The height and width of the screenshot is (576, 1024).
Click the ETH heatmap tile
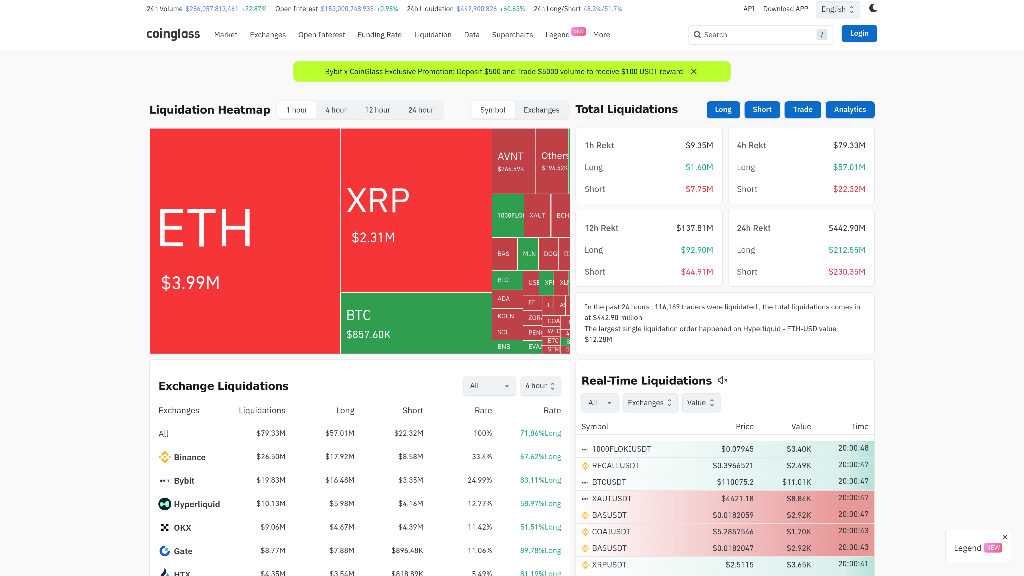pos(245,241)
